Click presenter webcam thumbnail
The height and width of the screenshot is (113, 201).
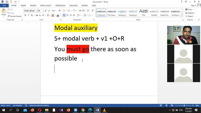[x=183, y=35]
